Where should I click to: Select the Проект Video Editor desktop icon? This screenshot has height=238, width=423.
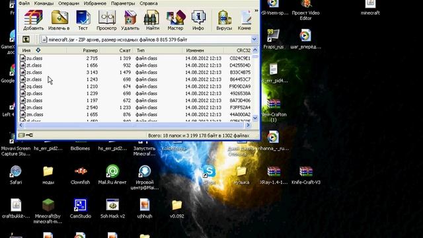[x=305, y=11]
